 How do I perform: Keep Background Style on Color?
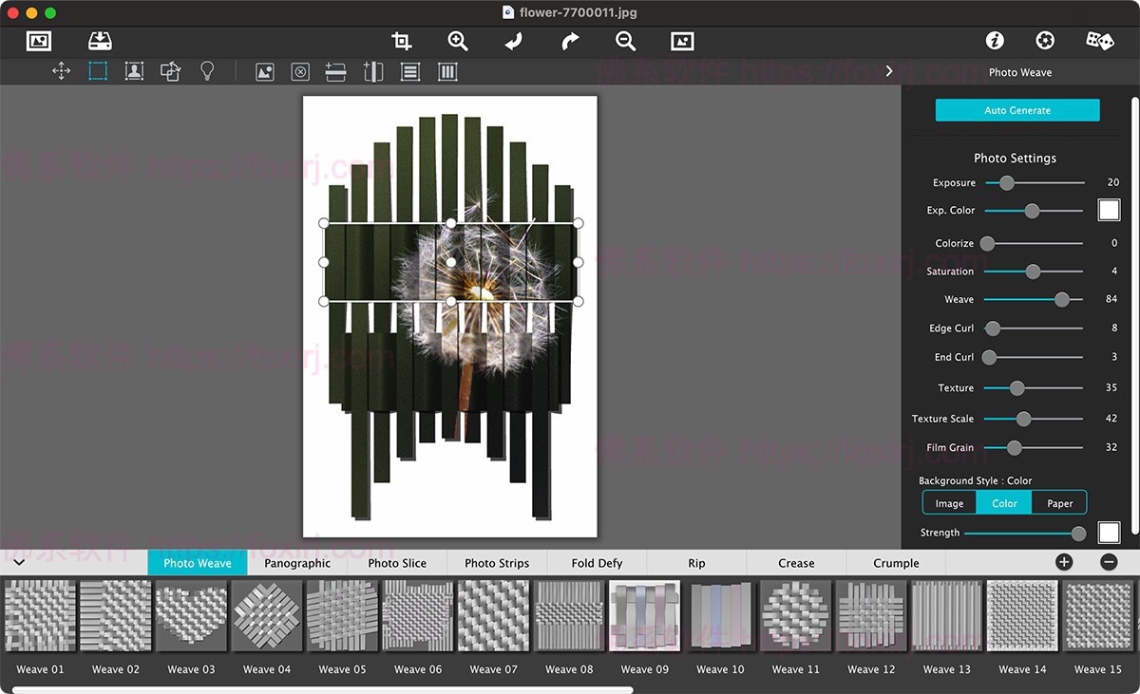(x=1003, y=502)
